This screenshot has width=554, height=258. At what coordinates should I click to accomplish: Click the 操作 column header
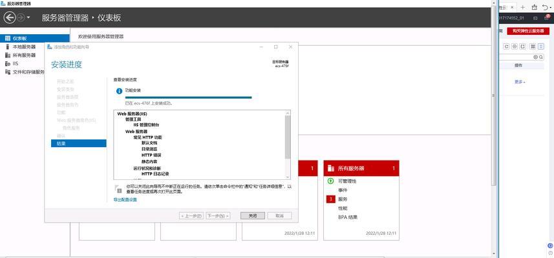pos(518,66)
